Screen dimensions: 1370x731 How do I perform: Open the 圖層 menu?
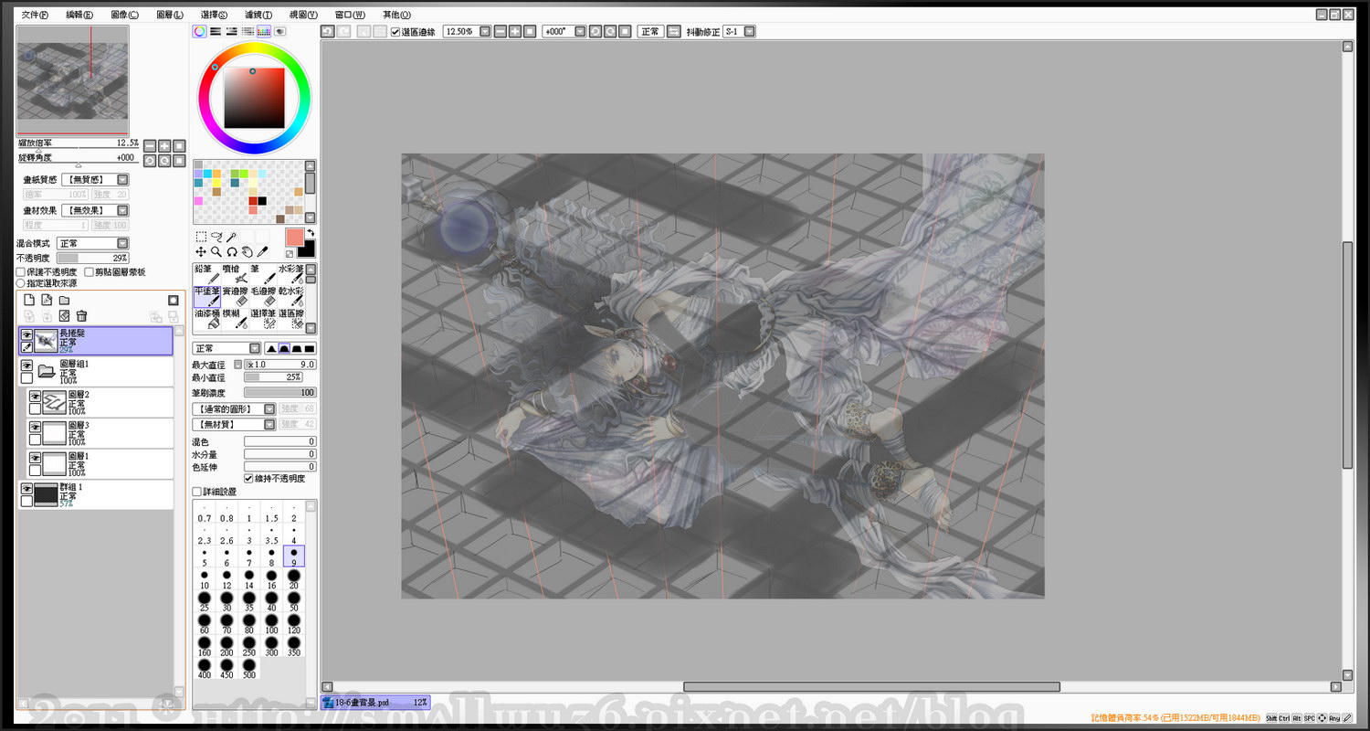point(170,15)
